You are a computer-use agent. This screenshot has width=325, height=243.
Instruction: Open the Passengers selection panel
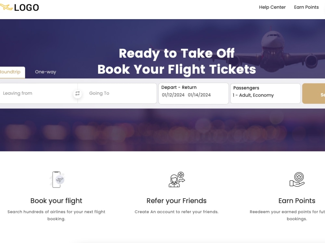(x=265, y=93)
